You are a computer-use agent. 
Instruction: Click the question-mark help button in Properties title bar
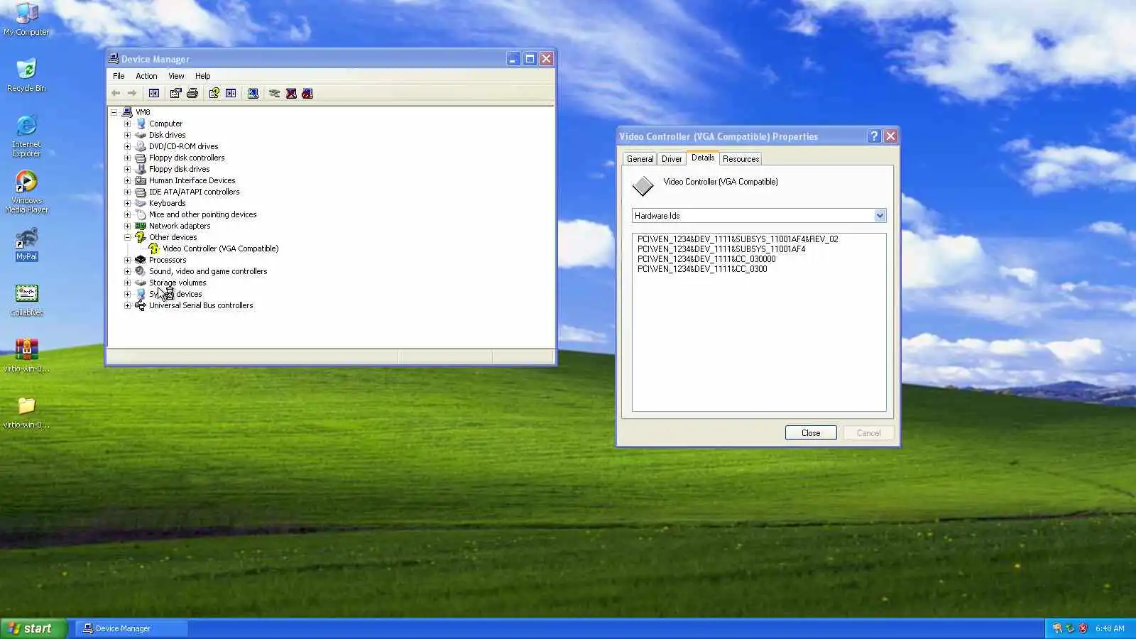coord(874,136)
